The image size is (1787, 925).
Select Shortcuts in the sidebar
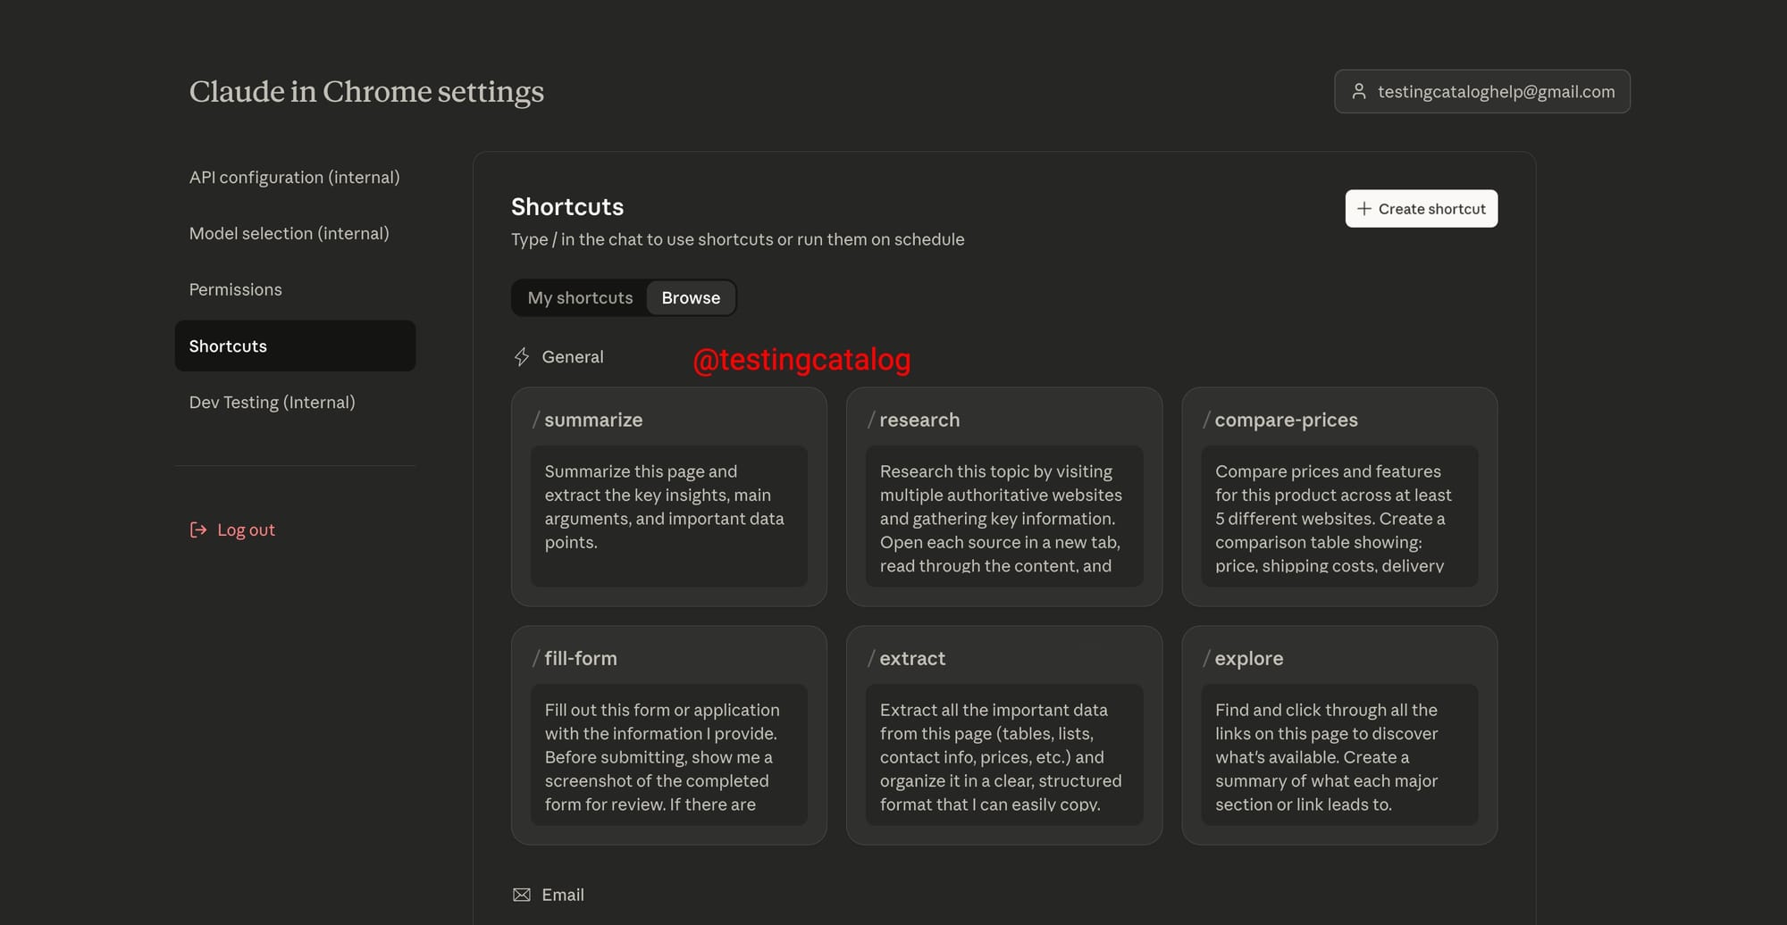[x=295, y=346]
